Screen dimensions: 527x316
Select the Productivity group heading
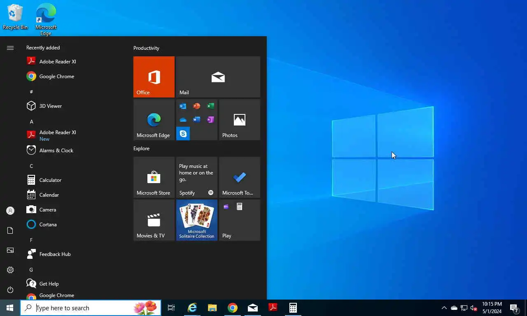146,48
